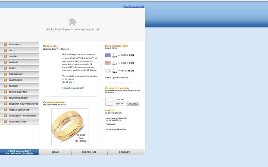Viewport: 268px width, 167px height.
Task: Open COLECTIA NOU(VERIGHETE) category
Action: tap(19, 104)
